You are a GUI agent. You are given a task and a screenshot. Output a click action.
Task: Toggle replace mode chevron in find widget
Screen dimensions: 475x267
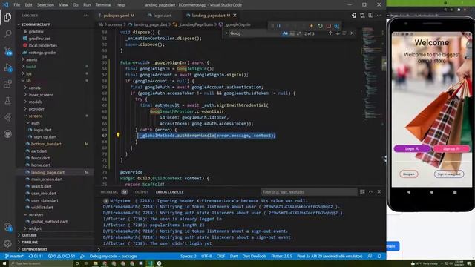click(226, 33)
